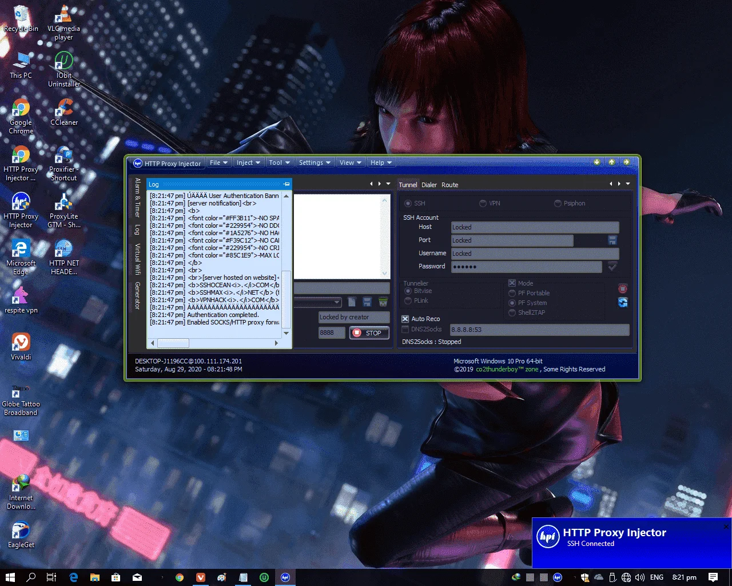Open the Inject menu dropdown
The height and width of the screenshot is (586, 732).
pos(248,163)
